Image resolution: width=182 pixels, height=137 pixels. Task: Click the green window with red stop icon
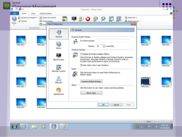coord(65,19)
